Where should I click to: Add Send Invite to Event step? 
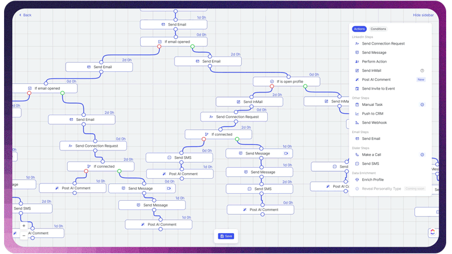(375, 89)
